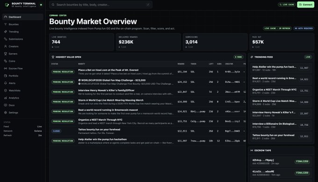The width and height of the screenshot is (318, 182).
Task: Open Place a Bet on Howl.com bounty
Action: coord(148,72)
